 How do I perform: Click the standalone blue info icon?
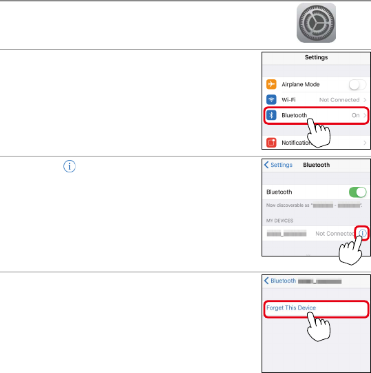coord(70,166)
